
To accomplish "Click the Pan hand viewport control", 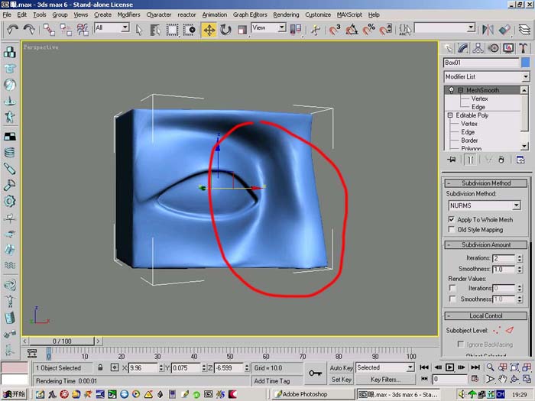I will pos(502,379).
